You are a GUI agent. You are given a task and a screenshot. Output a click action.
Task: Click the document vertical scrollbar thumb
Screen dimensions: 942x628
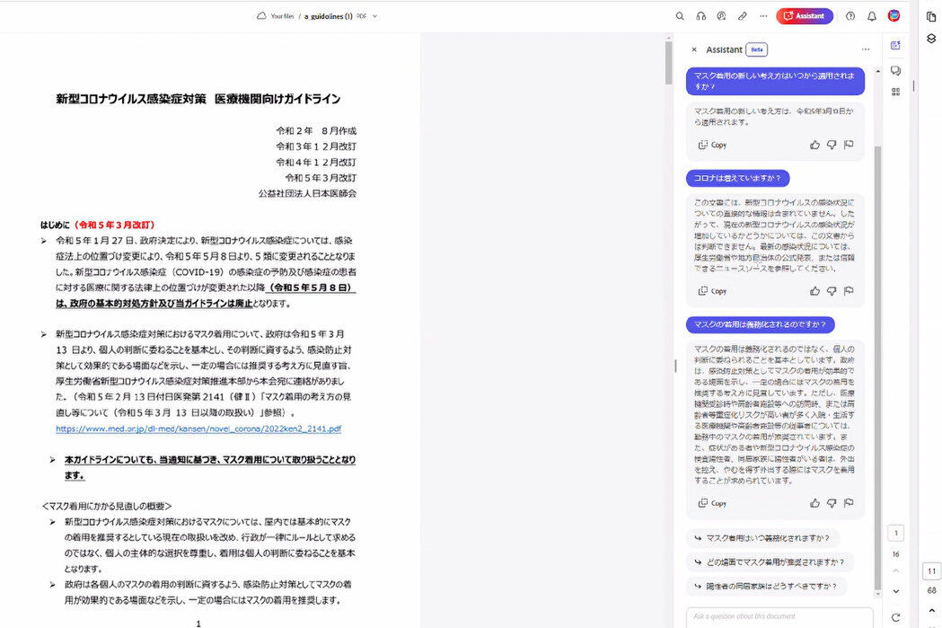pyautogui.click(x=668, y=63)
